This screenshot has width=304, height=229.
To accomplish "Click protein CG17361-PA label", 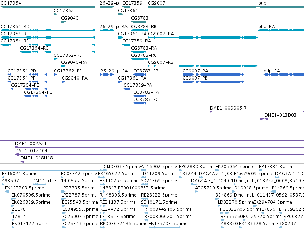I will coord(132,78).
